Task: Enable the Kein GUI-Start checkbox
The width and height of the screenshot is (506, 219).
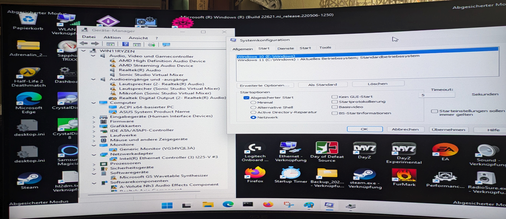Action: pos(334,97)
